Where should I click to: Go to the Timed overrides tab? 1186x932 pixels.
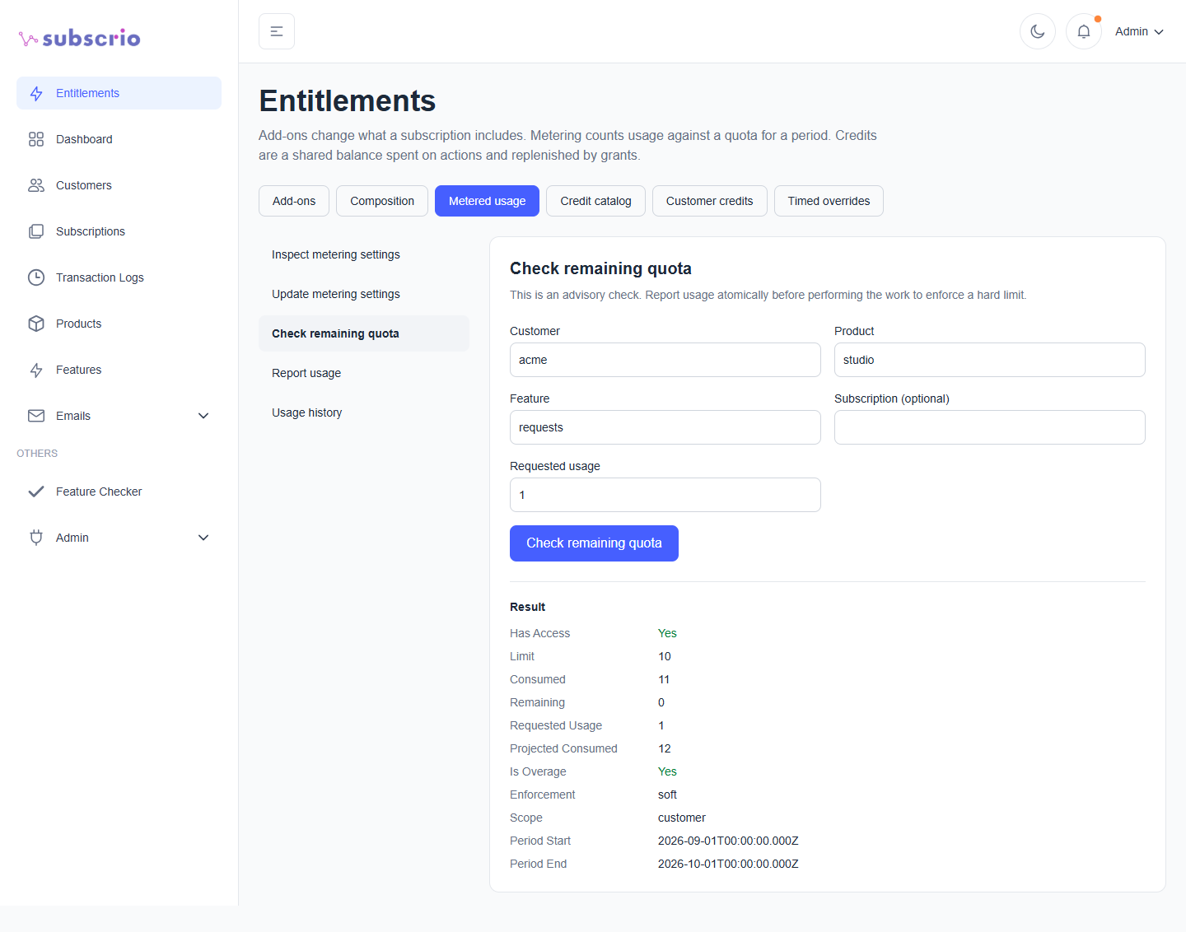(x=829, y=201)
